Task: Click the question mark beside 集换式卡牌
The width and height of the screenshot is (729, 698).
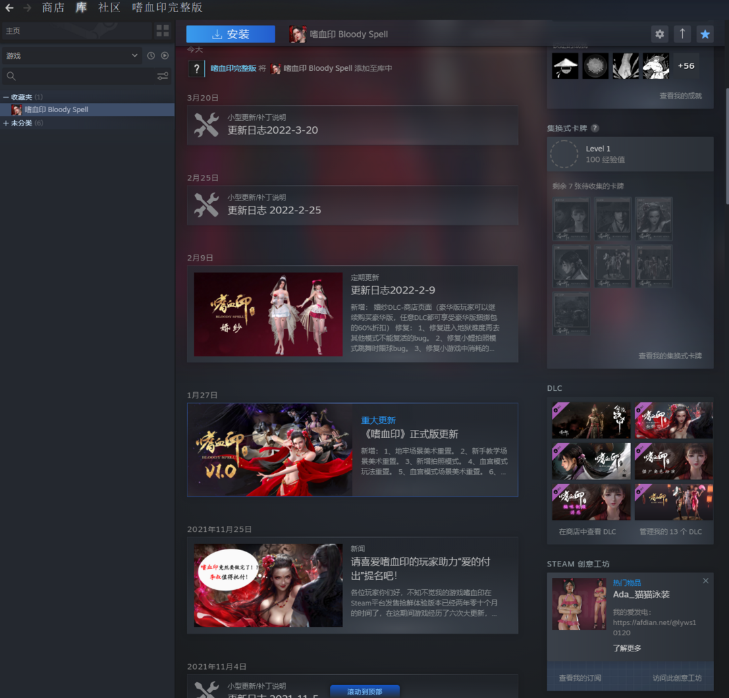Action: coord(595,128)
